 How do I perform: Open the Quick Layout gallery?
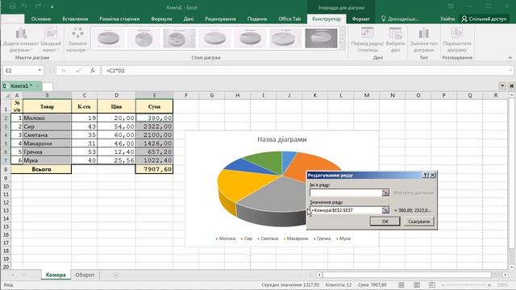tap(51, 39)
